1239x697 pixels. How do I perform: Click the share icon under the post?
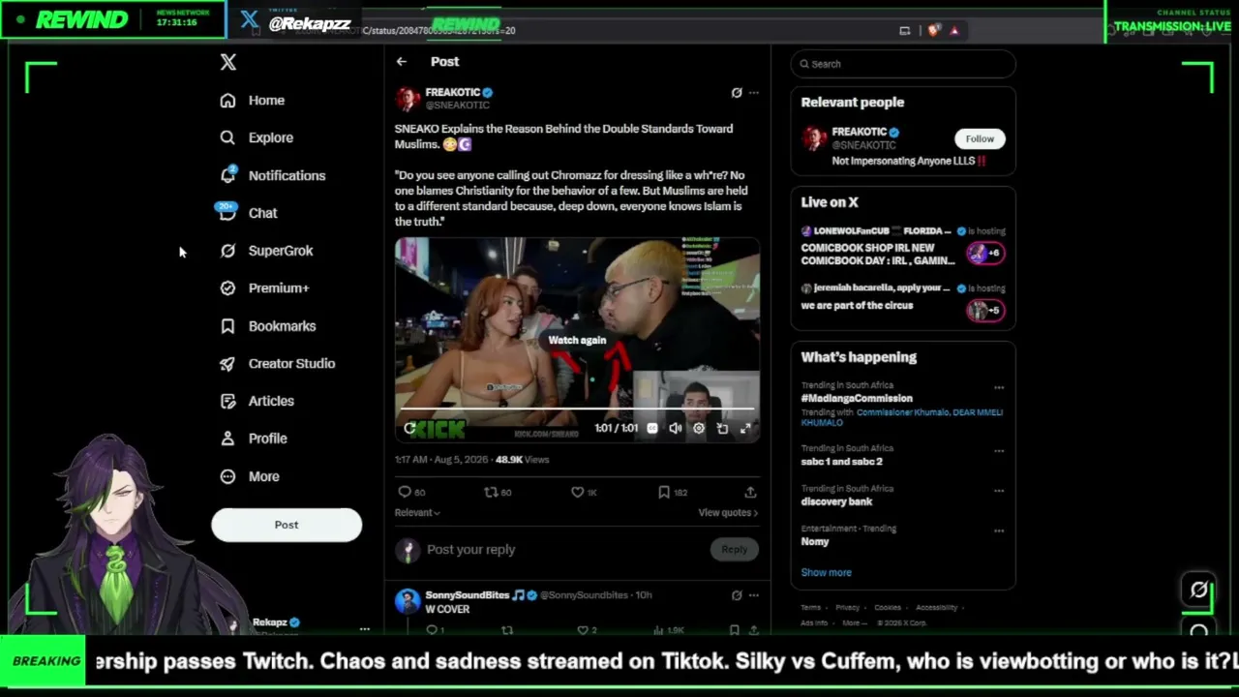click(x=750, y=493)
